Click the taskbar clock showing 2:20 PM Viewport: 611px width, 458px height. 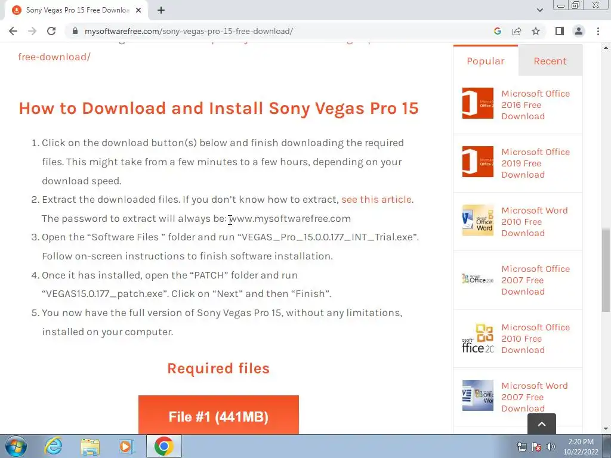(581, 447)
